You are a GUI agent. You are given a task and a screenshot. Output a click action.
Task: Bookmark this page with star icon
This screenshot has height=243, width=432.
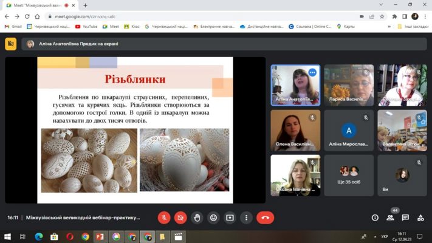coord(382,16)
